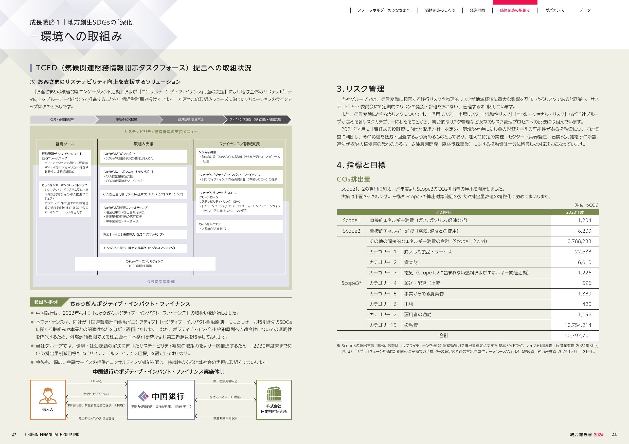The width and height of the screenshot is (629, 444).
Task: Select the 価値創造の取組み tab
Action: coord(515,10)
